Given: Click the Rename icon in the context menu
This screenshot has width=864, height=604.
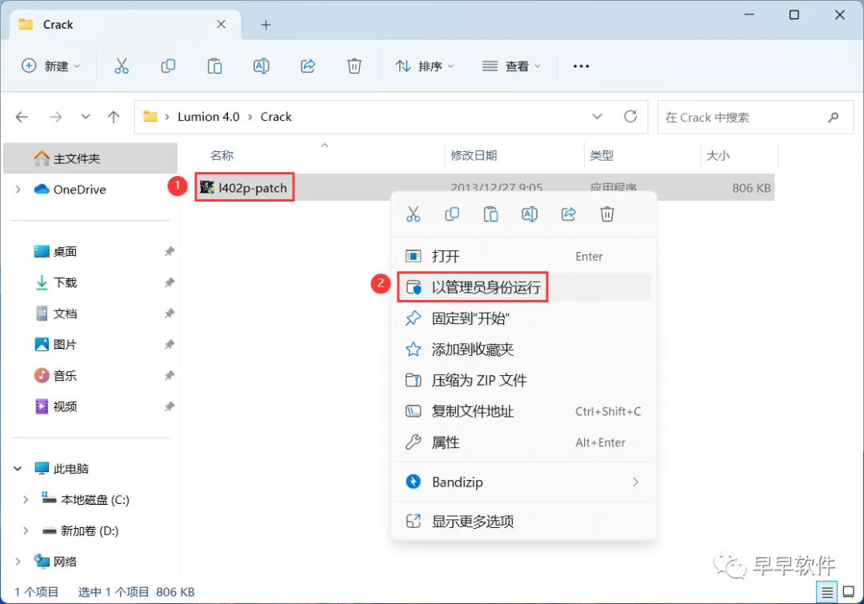Looking at the screenshot, I should click(x=529, y=214).
